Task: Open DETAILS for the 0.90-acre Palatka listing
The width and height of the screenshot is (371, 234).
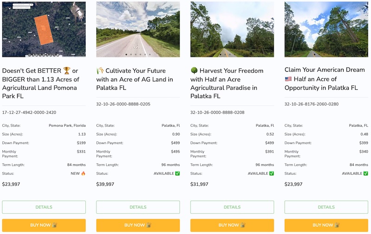Action: point(138,207)
